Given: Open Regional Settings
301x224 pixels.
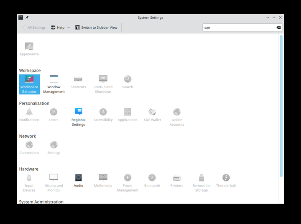Looking at the screenshot, I should 78,117.
